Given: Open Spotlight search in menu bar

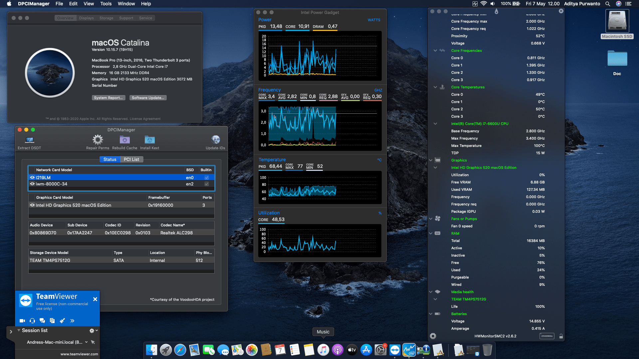Looking at the screenshot, I should tap(608, 4).
